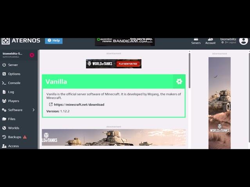Click the main content vertical scrollbar
Viewport: 250px width, 187px height.
pos(189,71)
